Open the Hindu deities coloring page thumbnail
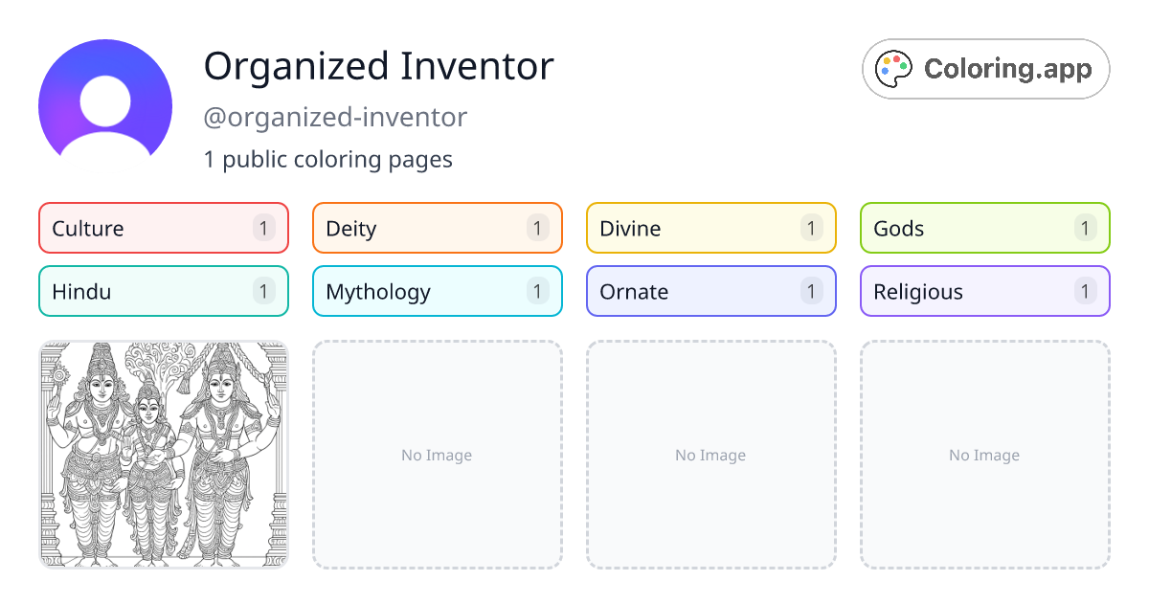The height and width of the screenshot is (603, 1149). [163, 455]
